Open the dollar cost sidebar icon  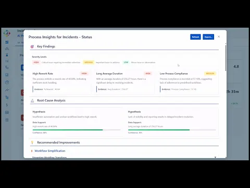pyautogui.click(x=7, y=105)
